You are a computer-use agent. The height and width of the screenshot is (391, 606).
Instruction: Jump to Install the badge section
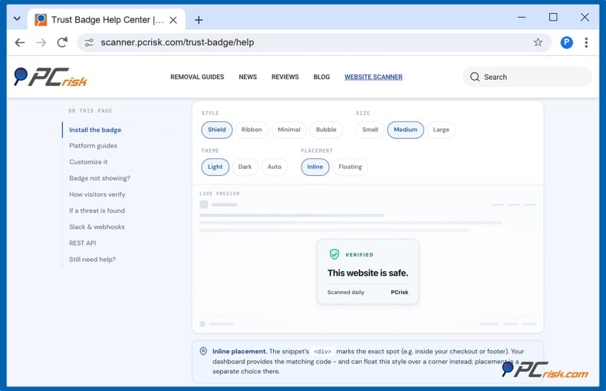95,130
